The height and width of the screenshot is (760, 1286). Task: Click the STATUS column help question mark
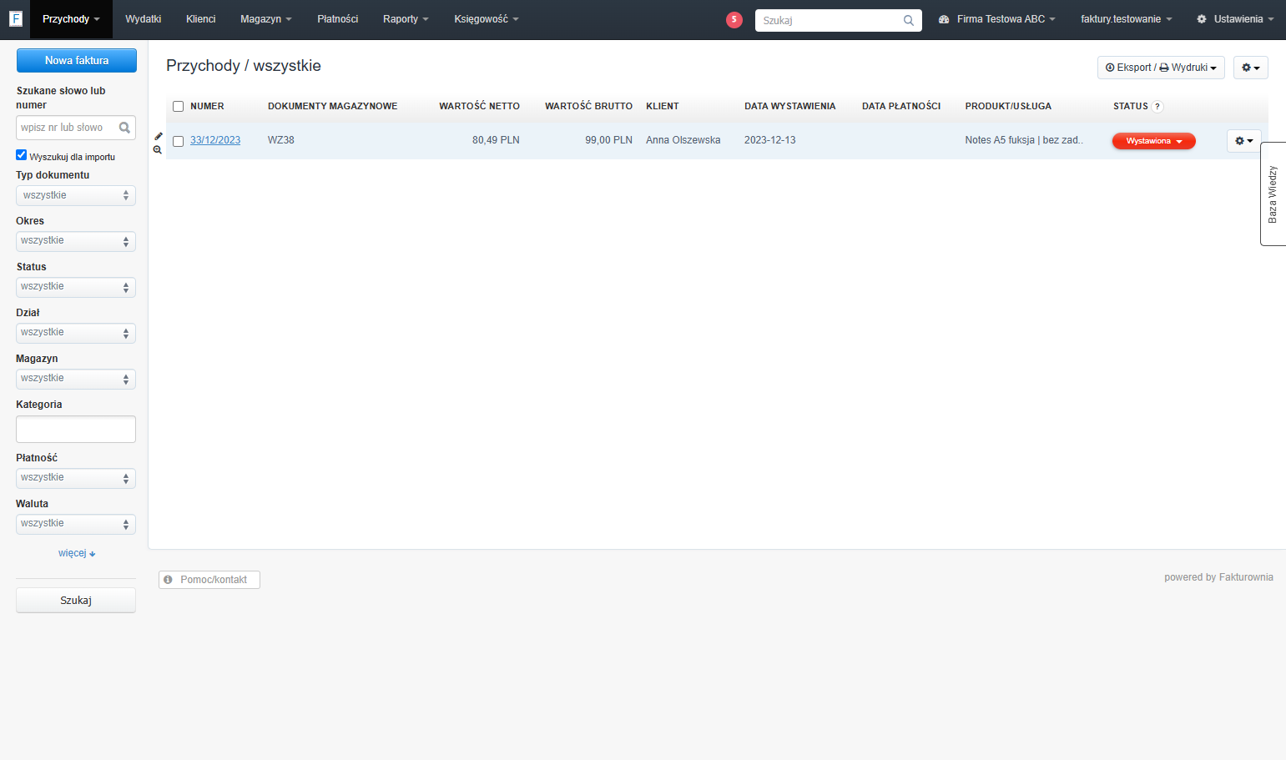pyautogui.click(x=1157, y=107)
